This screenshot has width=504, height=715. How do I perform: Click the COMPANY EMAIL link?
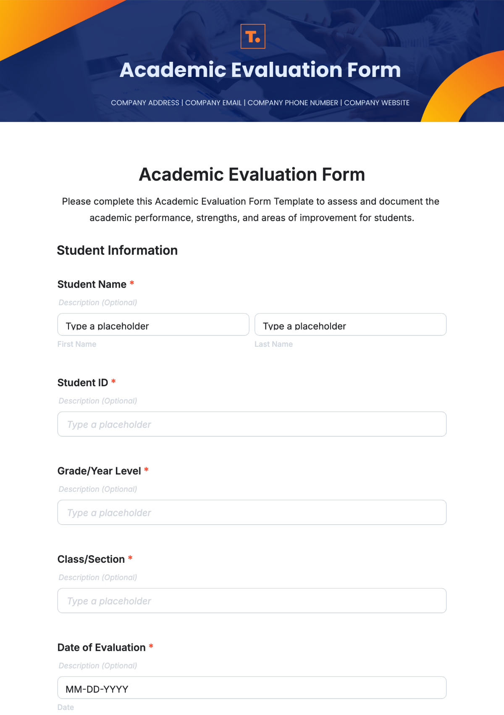(x=214, y=103)
